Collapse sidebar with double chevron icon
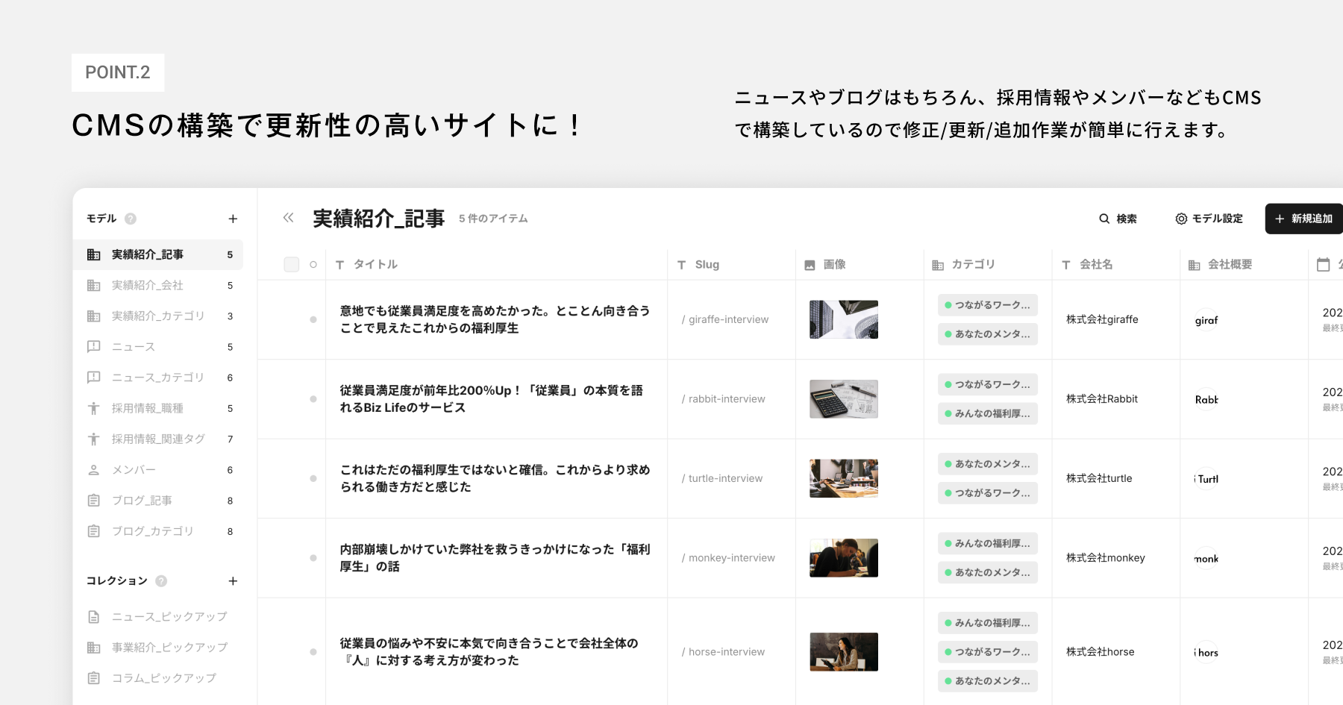1343x705 pixels. coord(288,218)
